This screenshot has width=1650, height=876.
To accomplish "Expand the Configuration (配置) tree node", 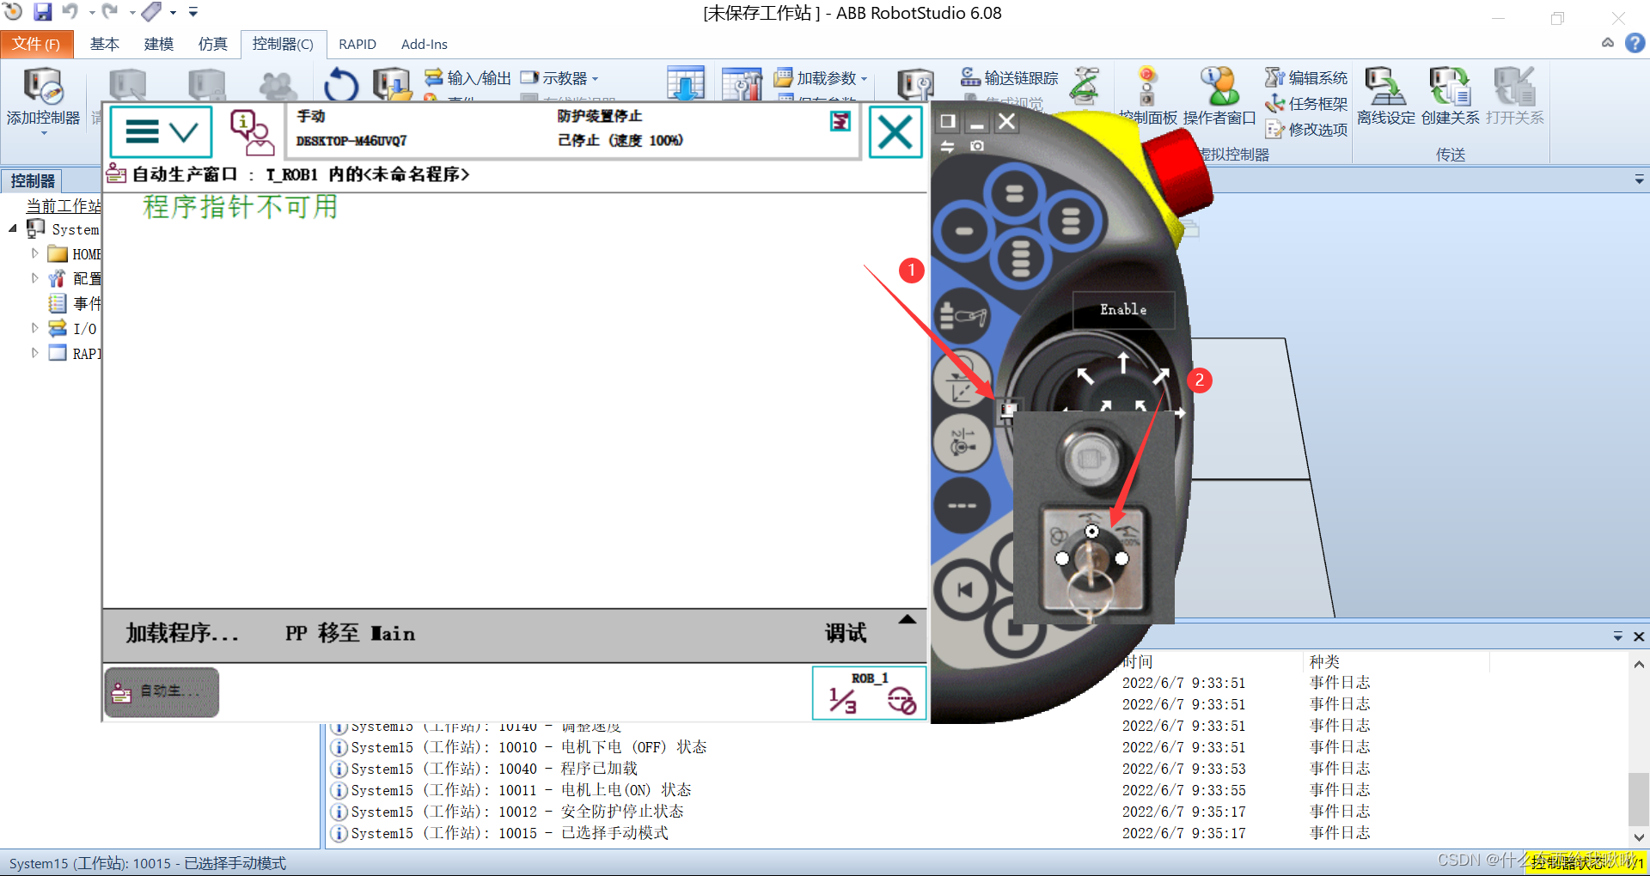I will pos(34,278).
